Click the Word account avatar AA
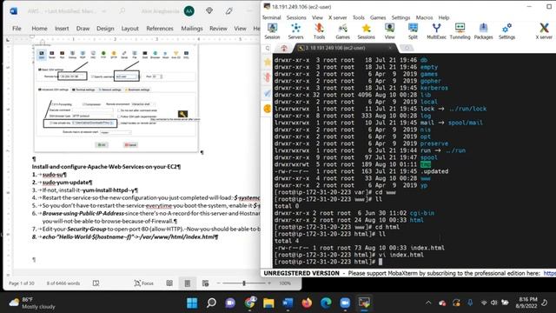The image size is (556, 313). (x=189, y=11)
